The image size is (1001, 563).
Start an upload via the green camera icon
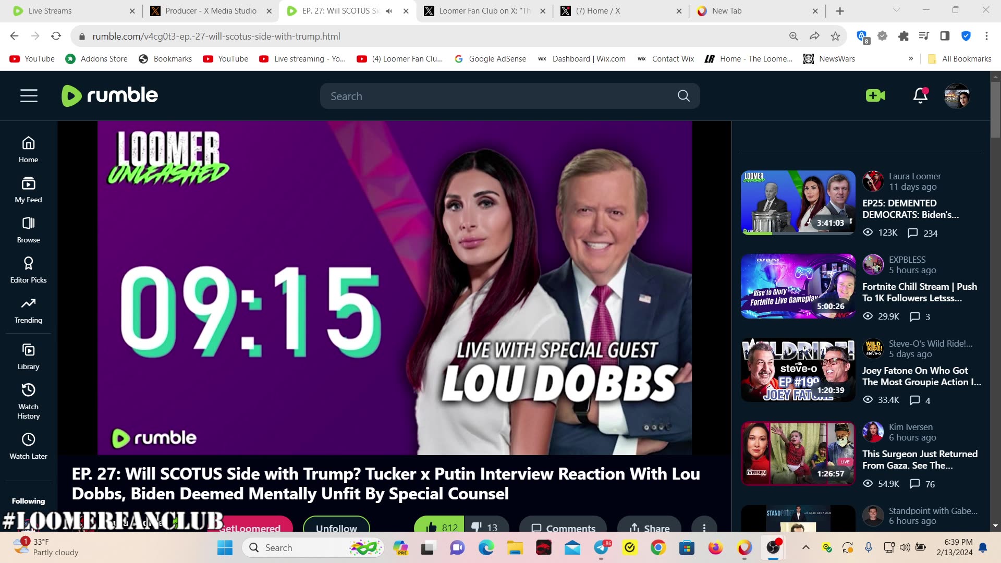pos(875,95)
